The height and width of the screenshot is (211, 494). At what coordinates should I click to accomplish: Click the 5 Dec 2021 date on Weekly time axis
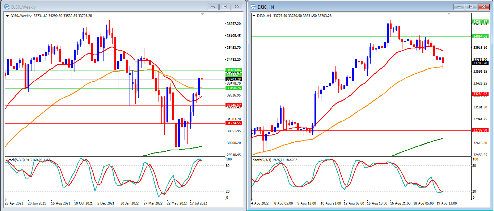tap(106, 203)
